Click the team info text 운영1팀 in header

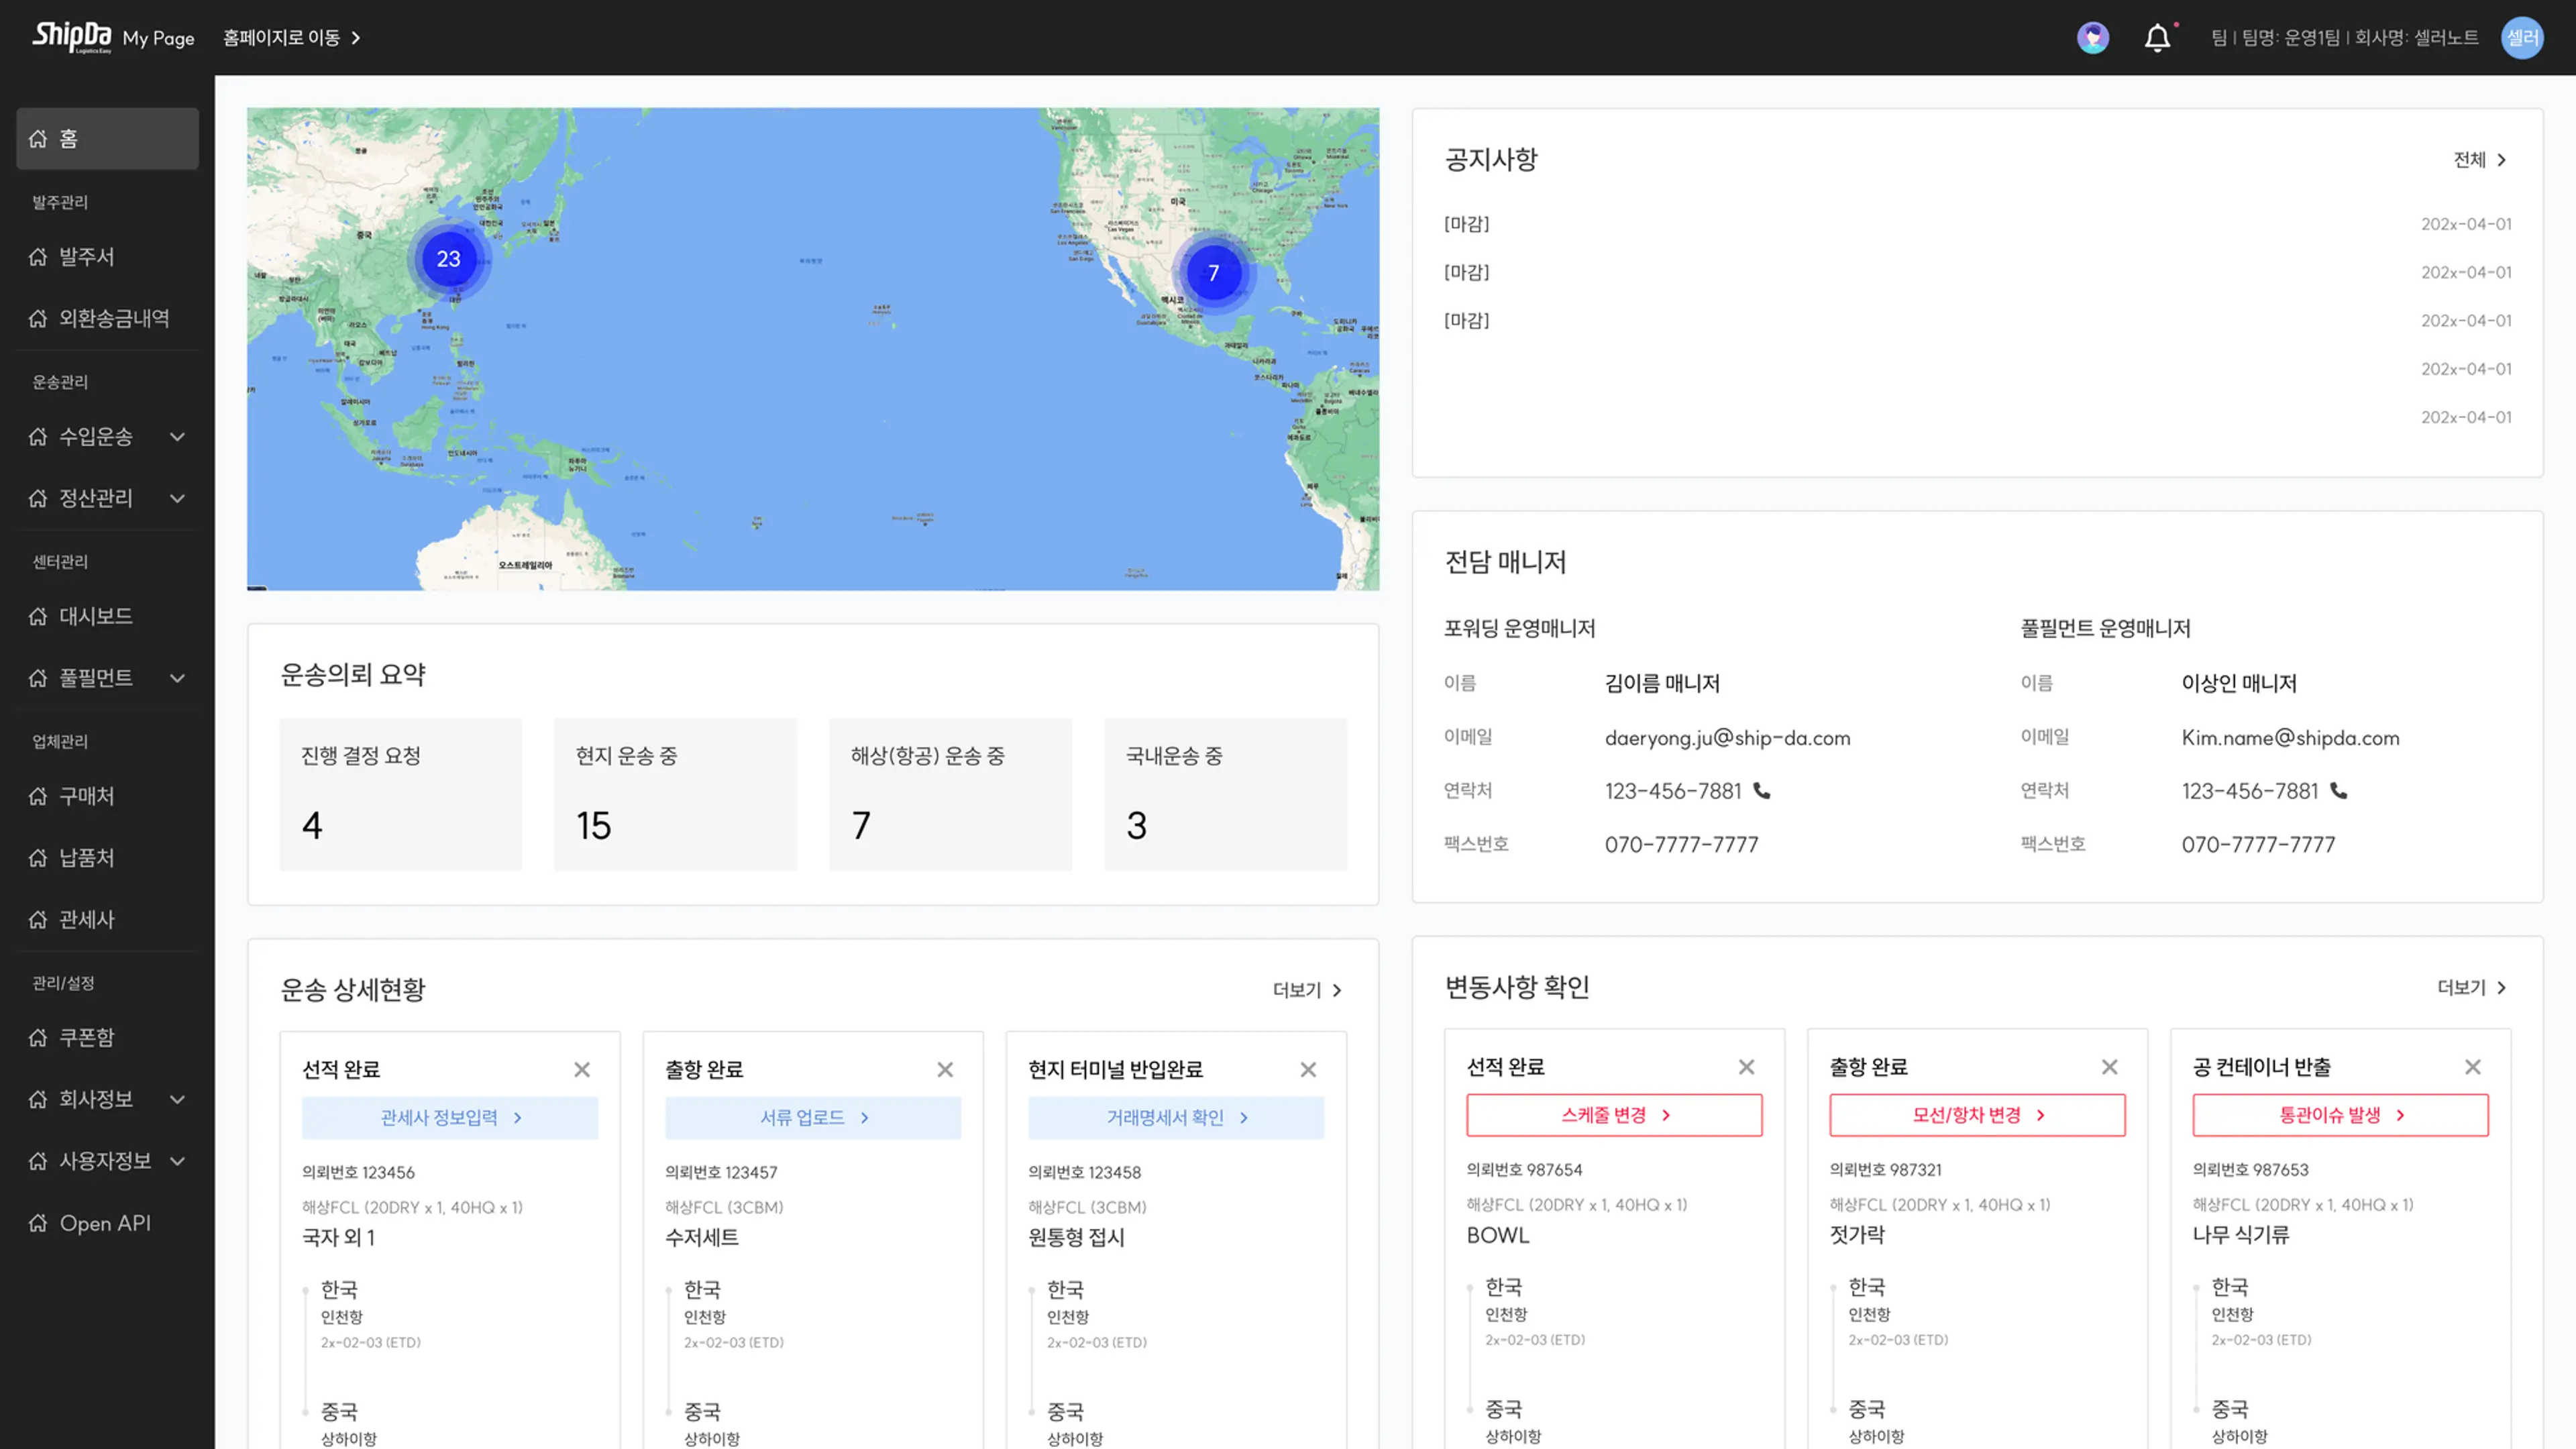coord(2311,38)
